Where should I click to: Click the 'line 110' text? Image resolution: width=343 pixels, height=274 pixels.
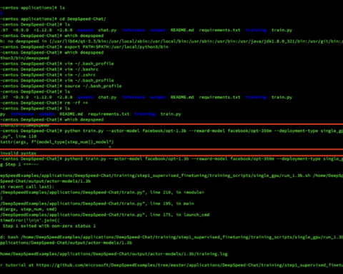click(x=26, y=136)
